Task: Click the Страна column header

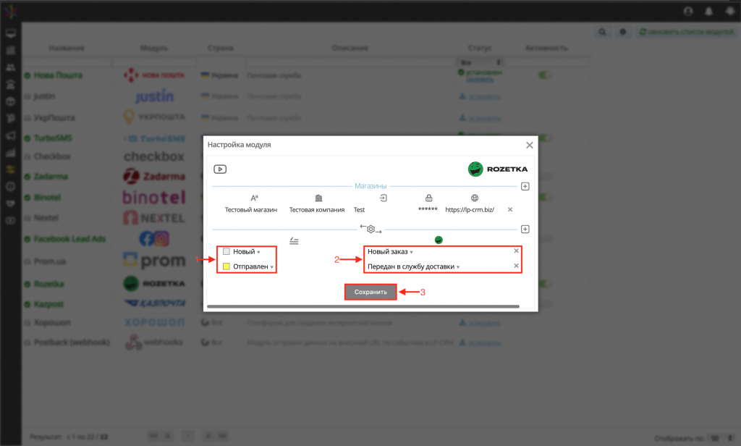Action: point(220,48)
